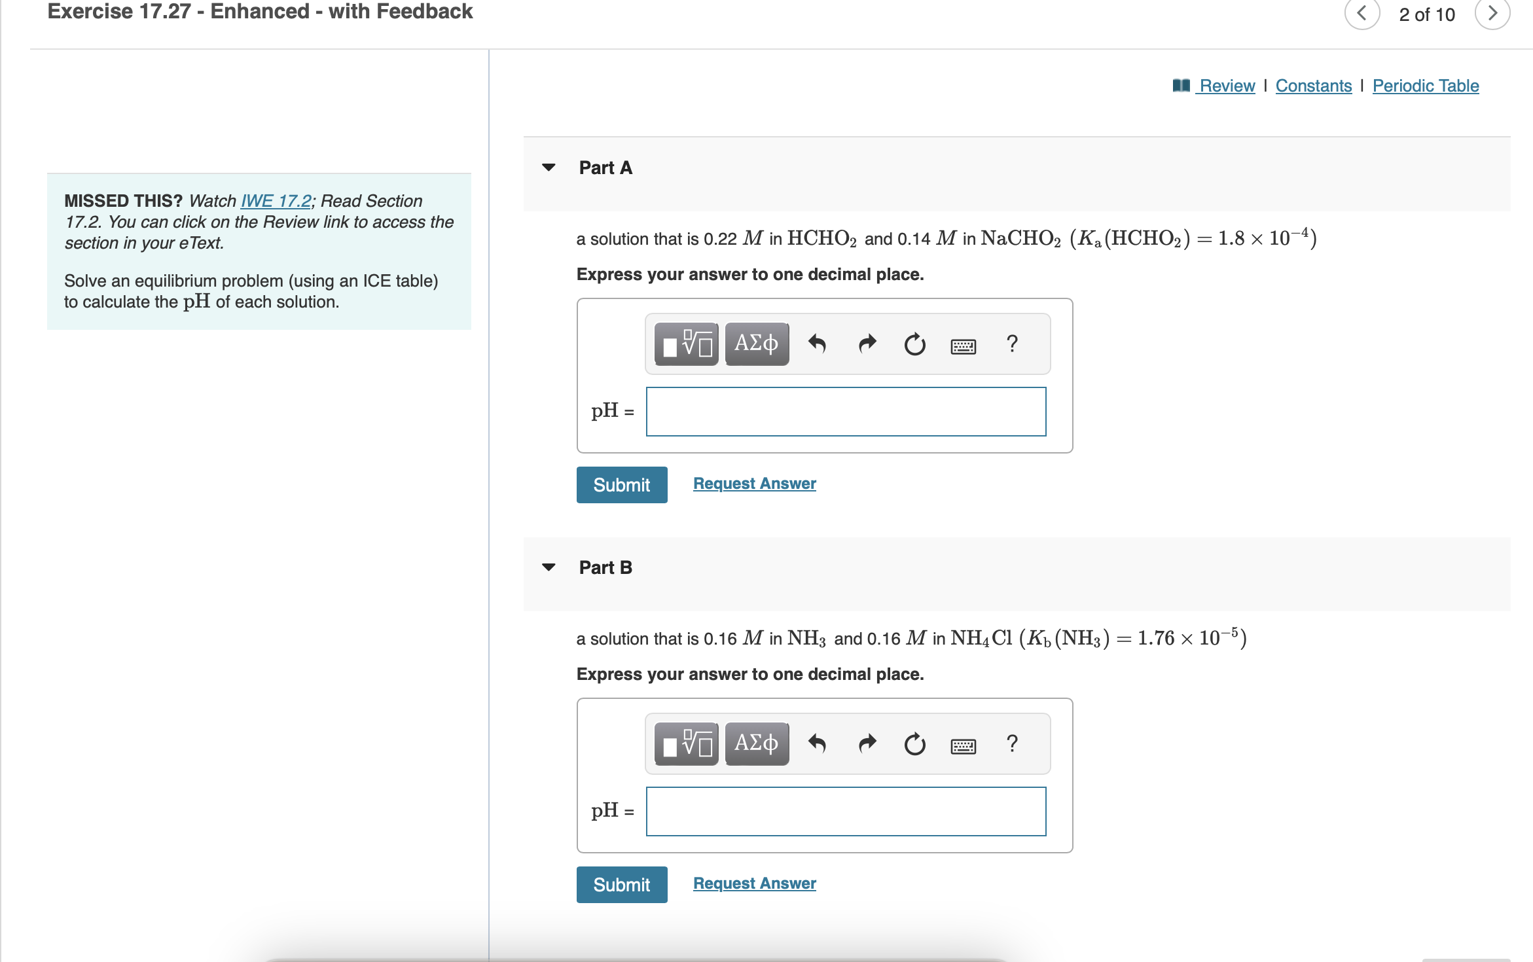Open math templates button in Part B
The height and width of the screenshot is (962, 1533).
point(686,744)
